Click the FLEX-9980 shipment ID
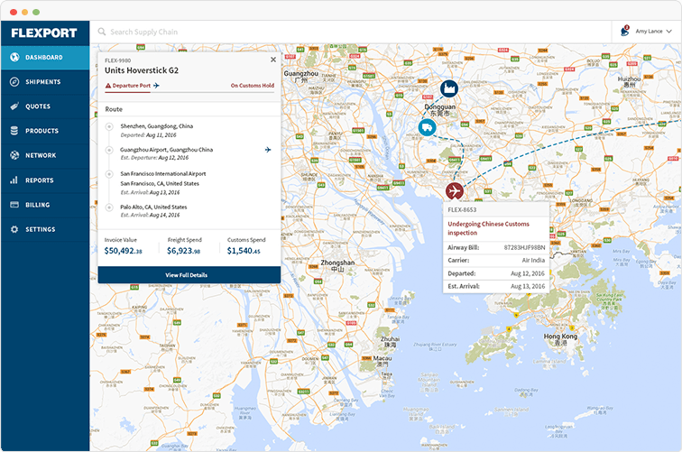Viewport: 682px width, 452px height. [117, 60]
